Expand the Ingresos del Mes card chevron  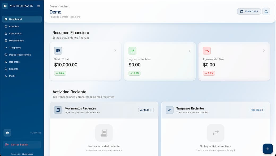(x=189, y=51)
